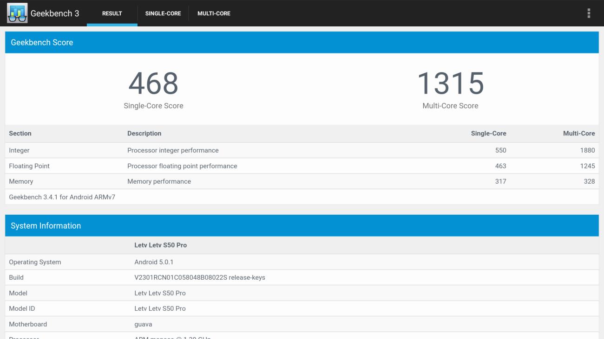This screenshot has height=339, width=604.
Task: Select the Model ID row
Action: coord(302,308)
